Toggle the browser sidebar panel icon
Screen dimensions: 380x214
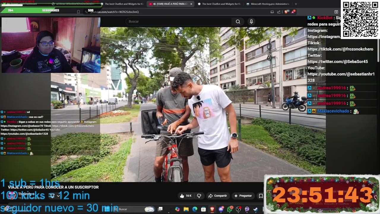[x=336, y=12]
